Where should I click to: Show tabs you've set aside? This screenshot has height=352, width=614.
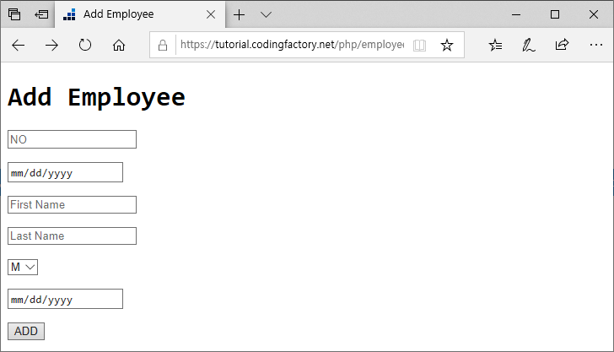point(14,14)
